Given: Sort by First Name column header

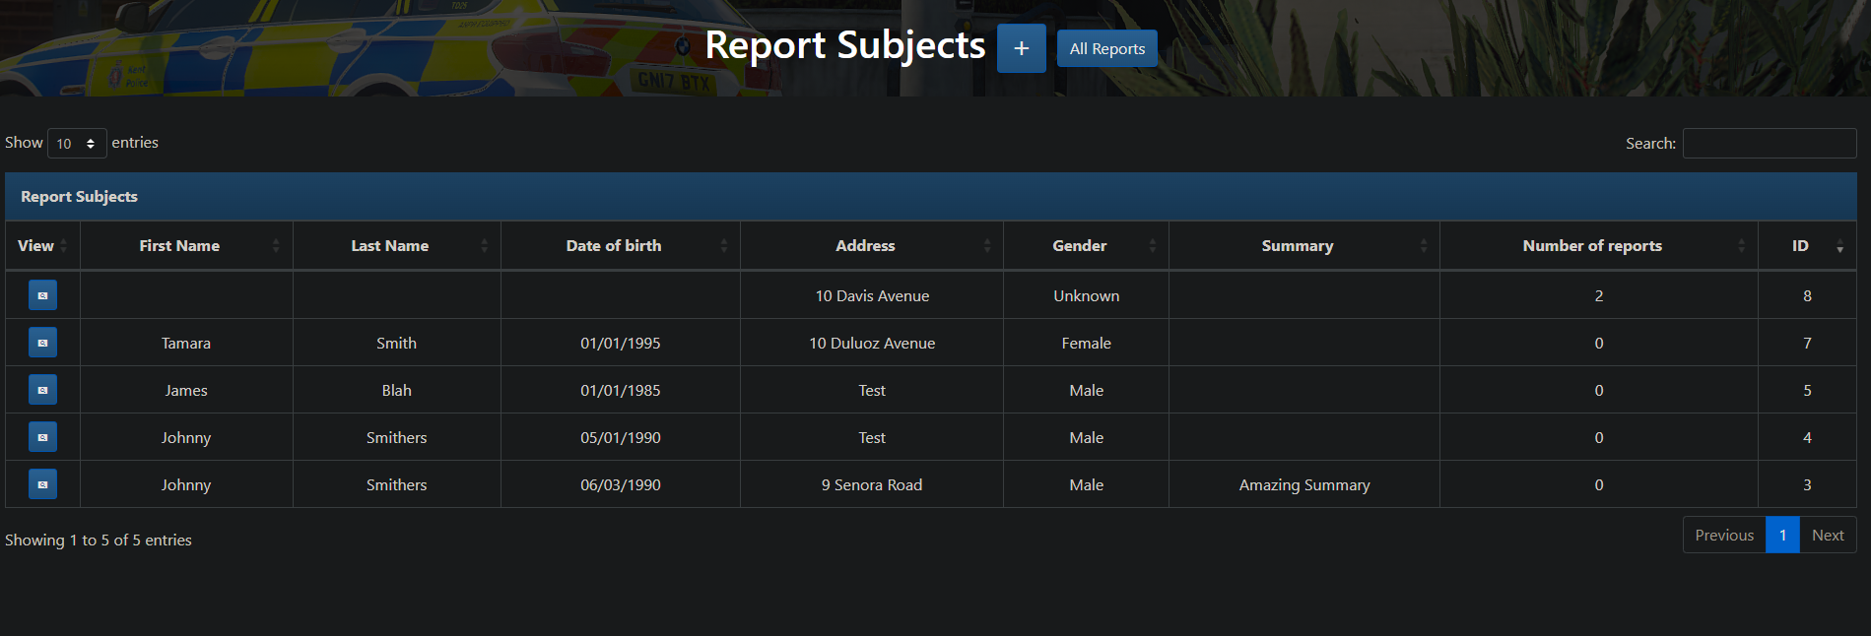Looking at the screenshot, I should coord(179,246).
